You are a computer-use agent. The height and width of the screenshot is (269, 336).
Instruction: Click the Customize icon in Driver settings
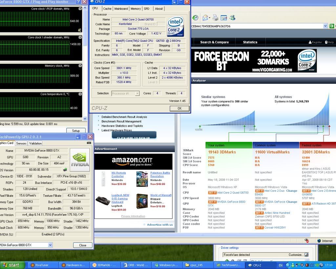click(x=306, y=255)
